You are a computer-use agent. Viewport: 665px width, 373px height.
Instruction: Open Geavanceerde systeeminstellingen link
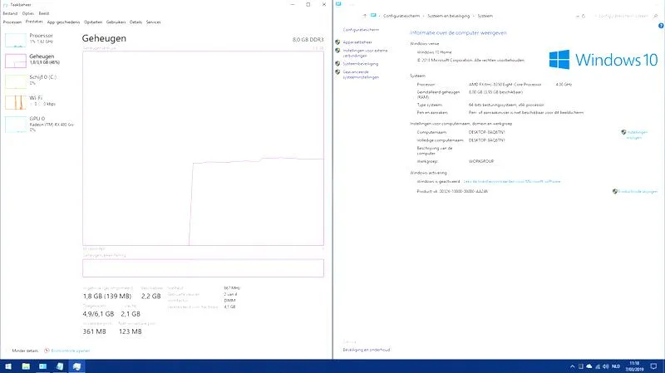tap(361, 75)
